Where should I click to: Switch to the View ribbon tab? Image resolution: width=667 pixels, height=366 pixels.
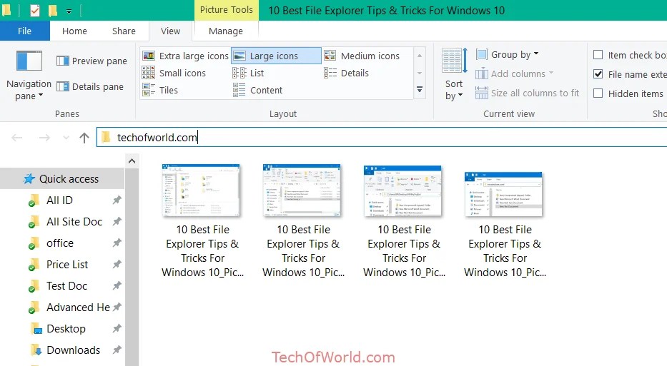point(171,31)
